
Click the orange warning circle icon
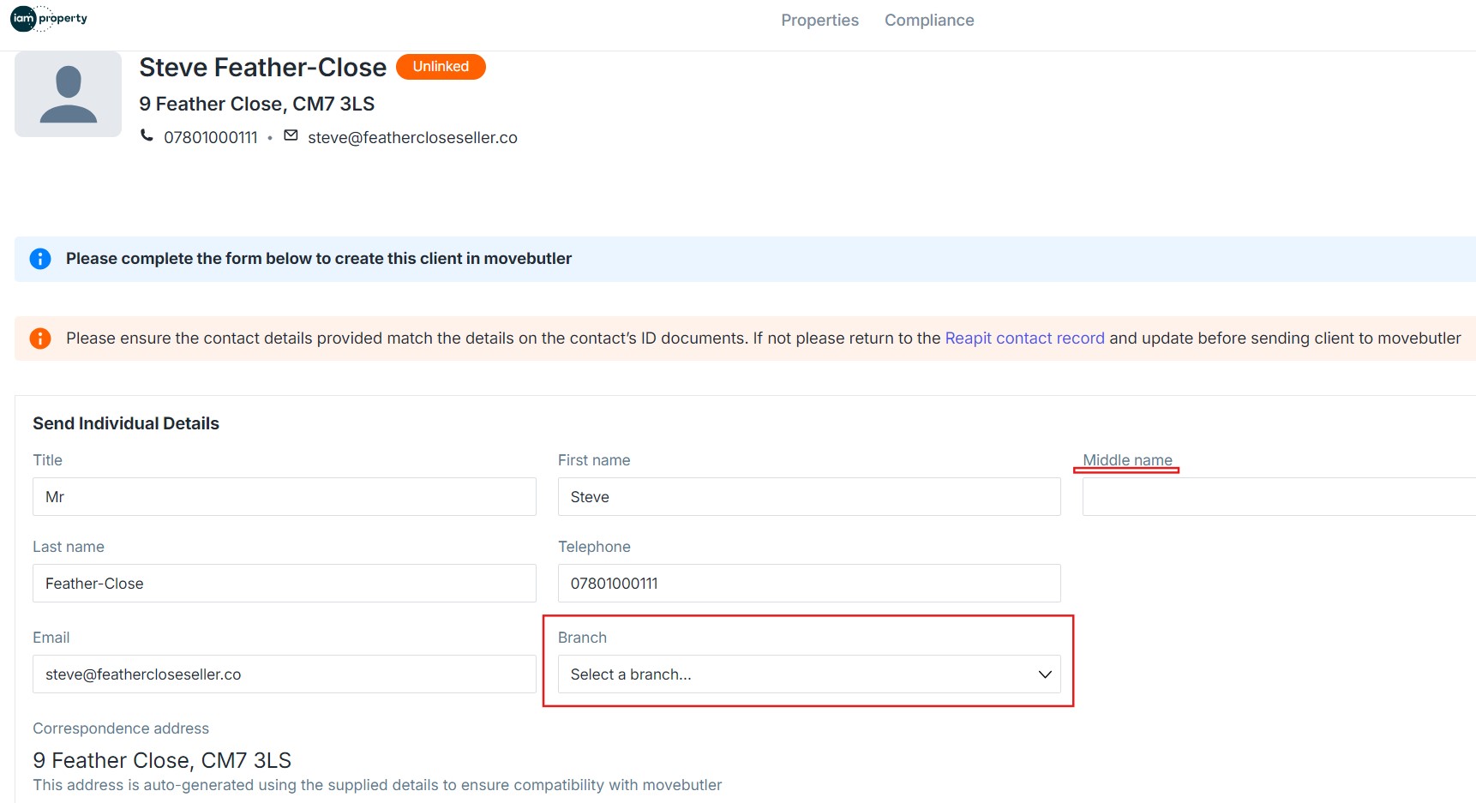click(40, 339)
